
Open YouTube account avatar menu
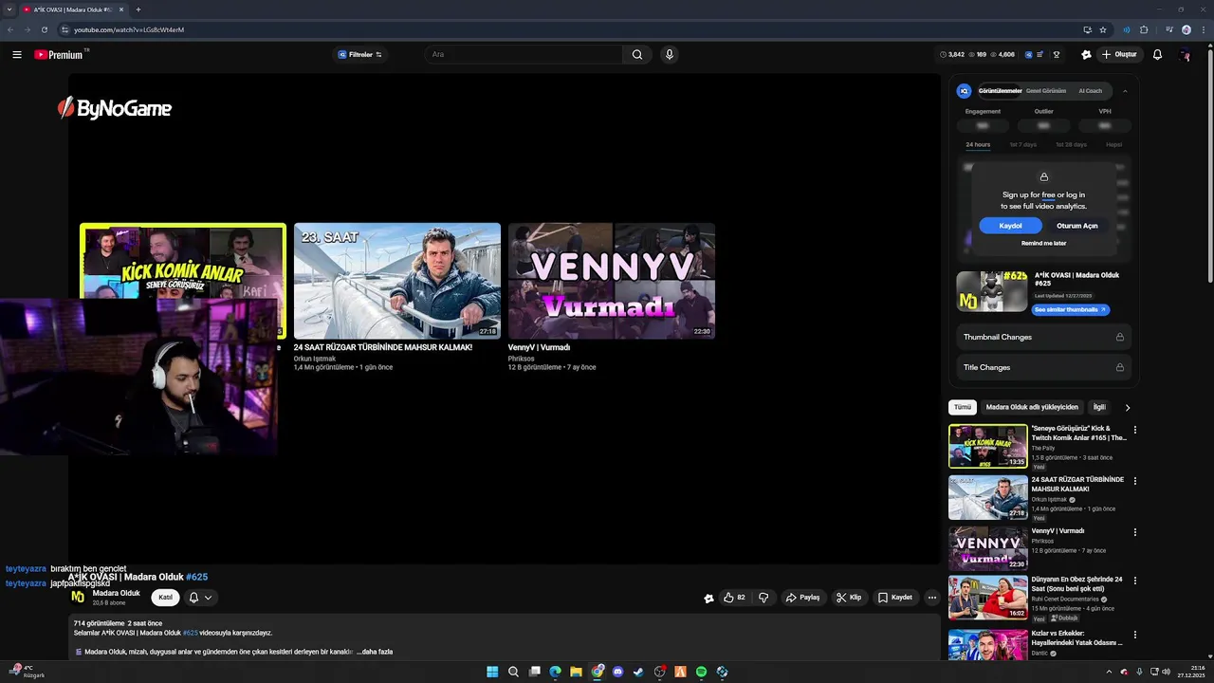[x=1185, y=55]
